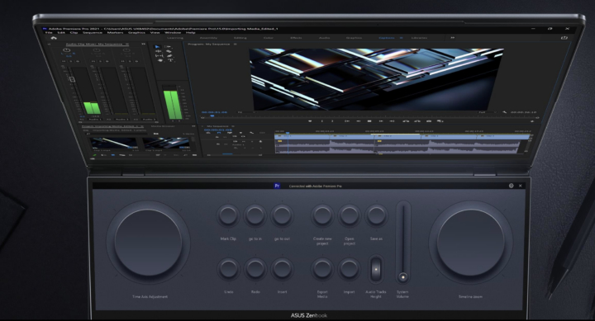
Task: Click the Pr icon on ScreenPad title bar
Action: pyautogui.click(x=278, y=186)
